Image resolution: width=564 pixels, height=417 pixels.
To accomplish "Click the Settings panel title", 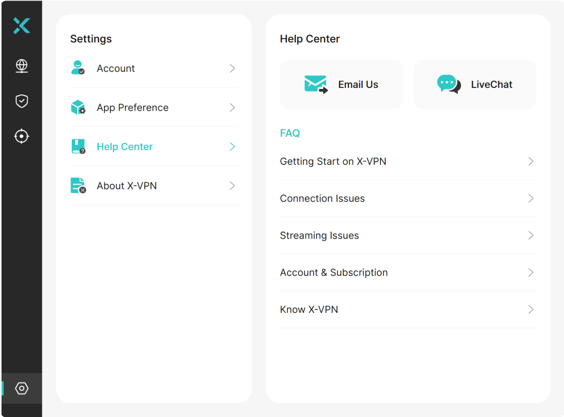I will [91, 39].
